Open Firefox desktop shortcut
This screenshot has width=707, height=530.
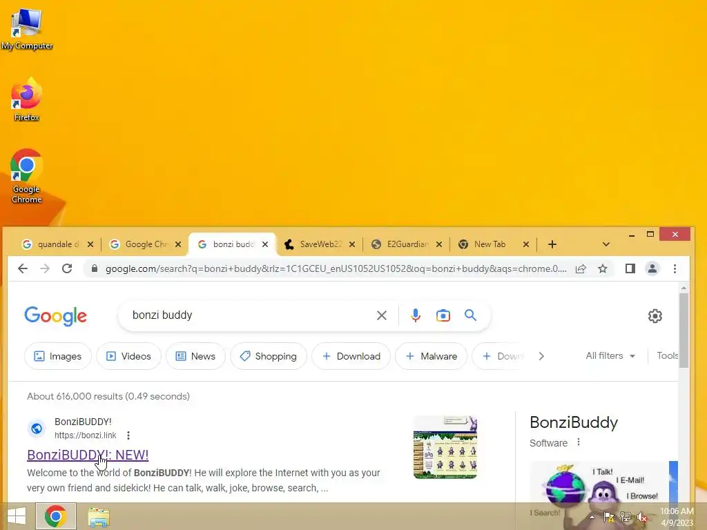27,99
